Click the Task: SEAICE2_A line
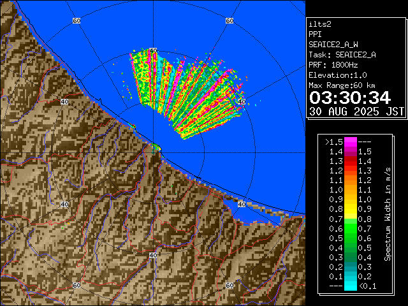The image size is (408, 306). [342, 55]
